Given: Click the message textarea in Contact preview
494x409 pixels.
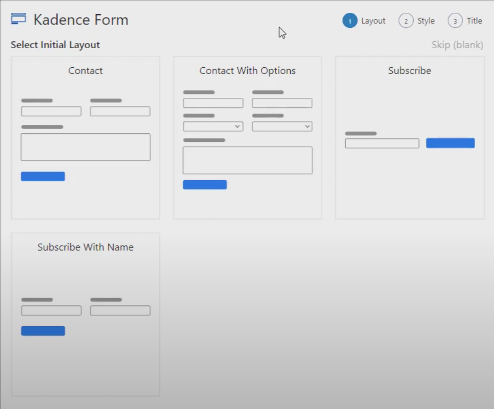Looking at the screenshot, I should click(85, 147).
